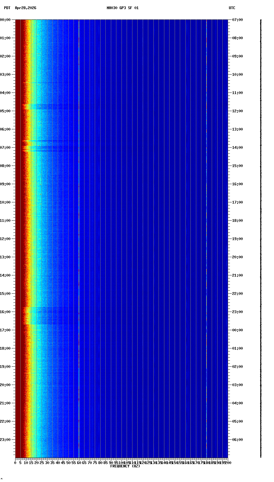Click the 45 Hz frequency tick label
The image size is (274, 482).
pyautogui.click(x=63, y=463)
